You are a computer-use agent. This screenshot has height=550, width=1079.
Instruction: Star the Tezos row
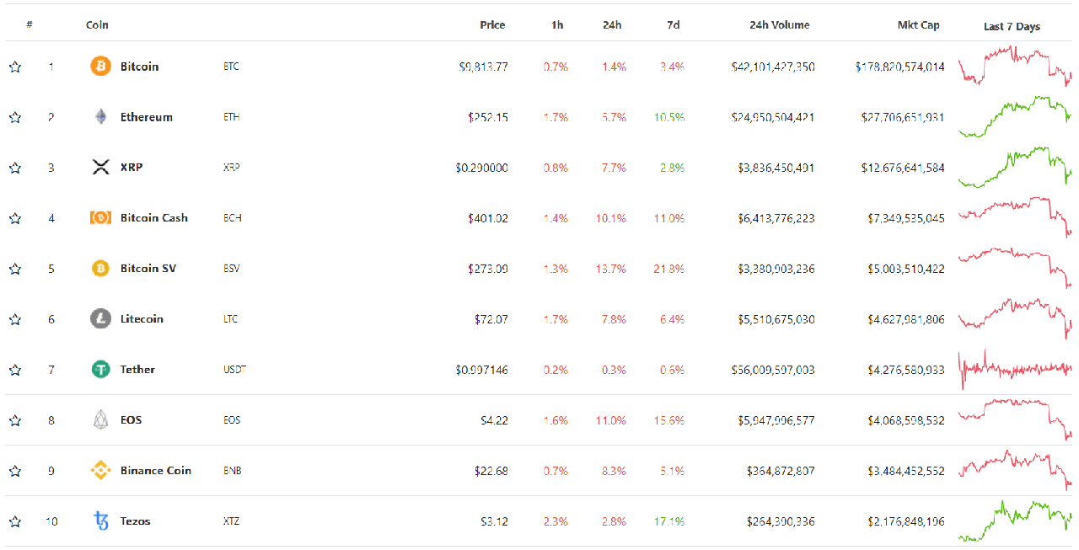14,521
